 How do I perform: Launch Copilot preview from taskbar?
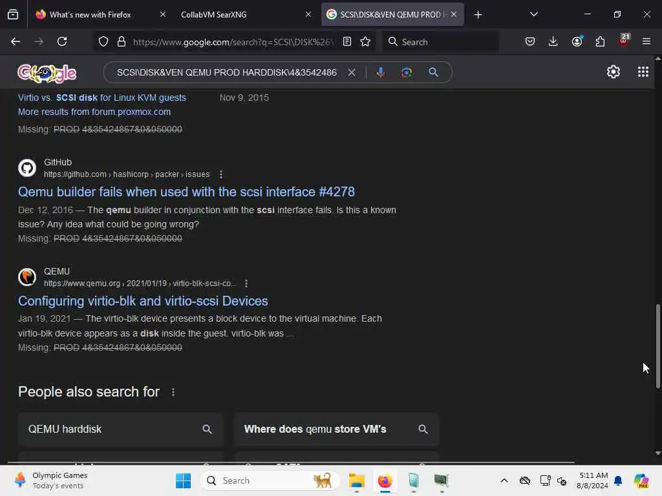(641, 480)
